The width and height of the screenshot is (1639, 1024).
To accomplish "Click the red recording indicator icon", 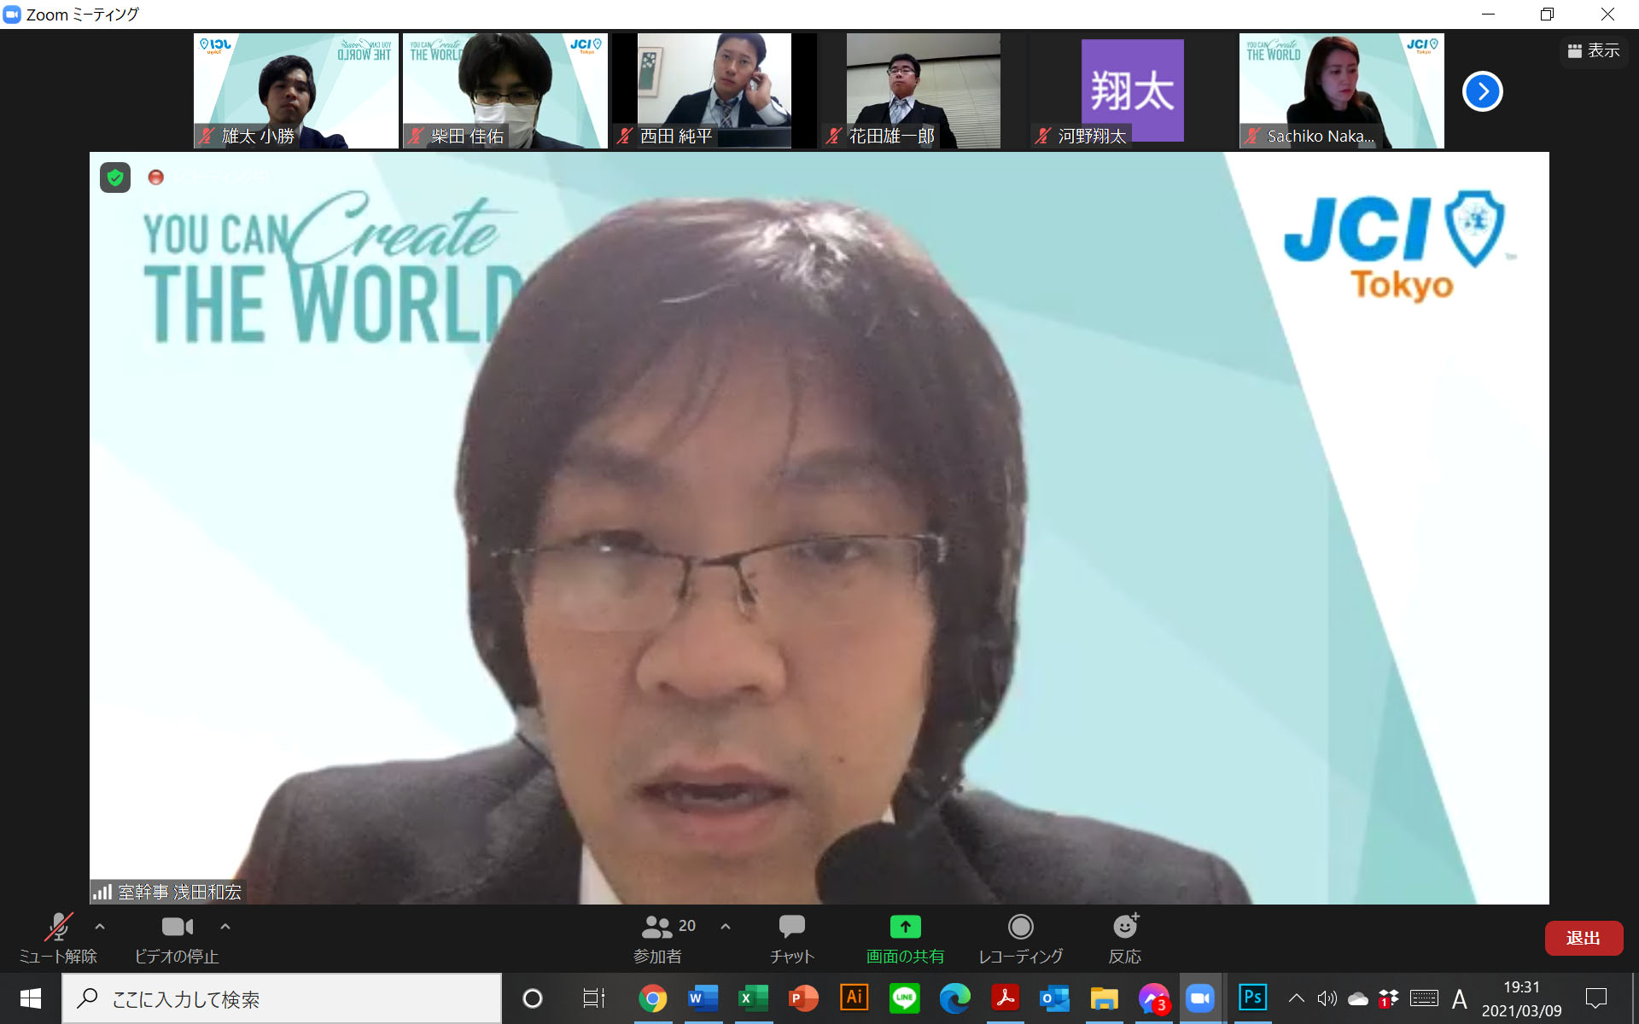I will point(155,177).
